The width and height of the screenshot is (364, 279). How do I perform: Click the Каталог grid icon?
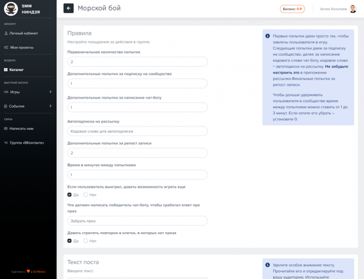point(6,69)
